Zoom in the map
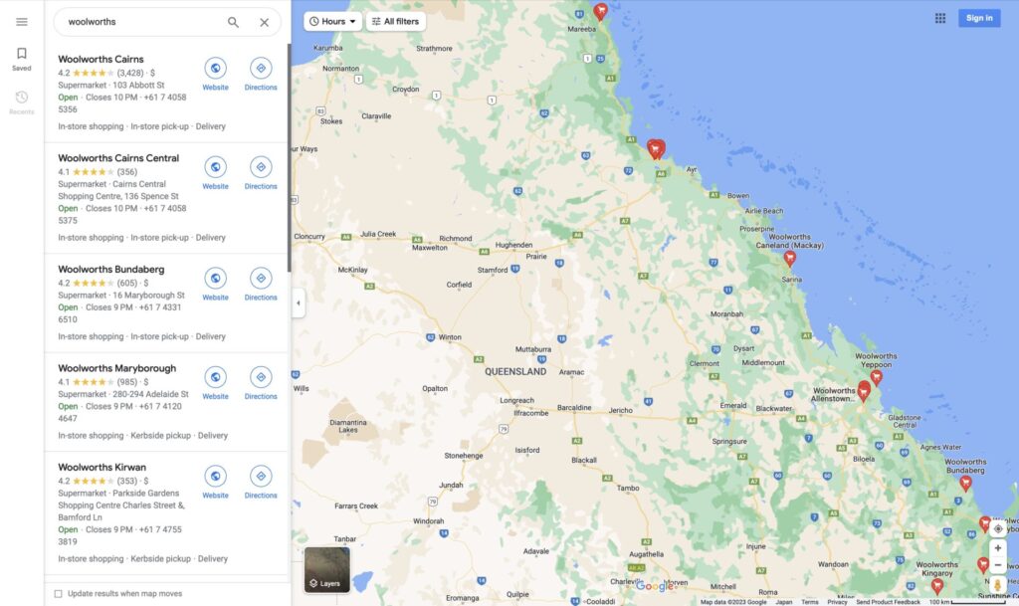The height and width of the screenshot is (606, 1019). point(997,548)
